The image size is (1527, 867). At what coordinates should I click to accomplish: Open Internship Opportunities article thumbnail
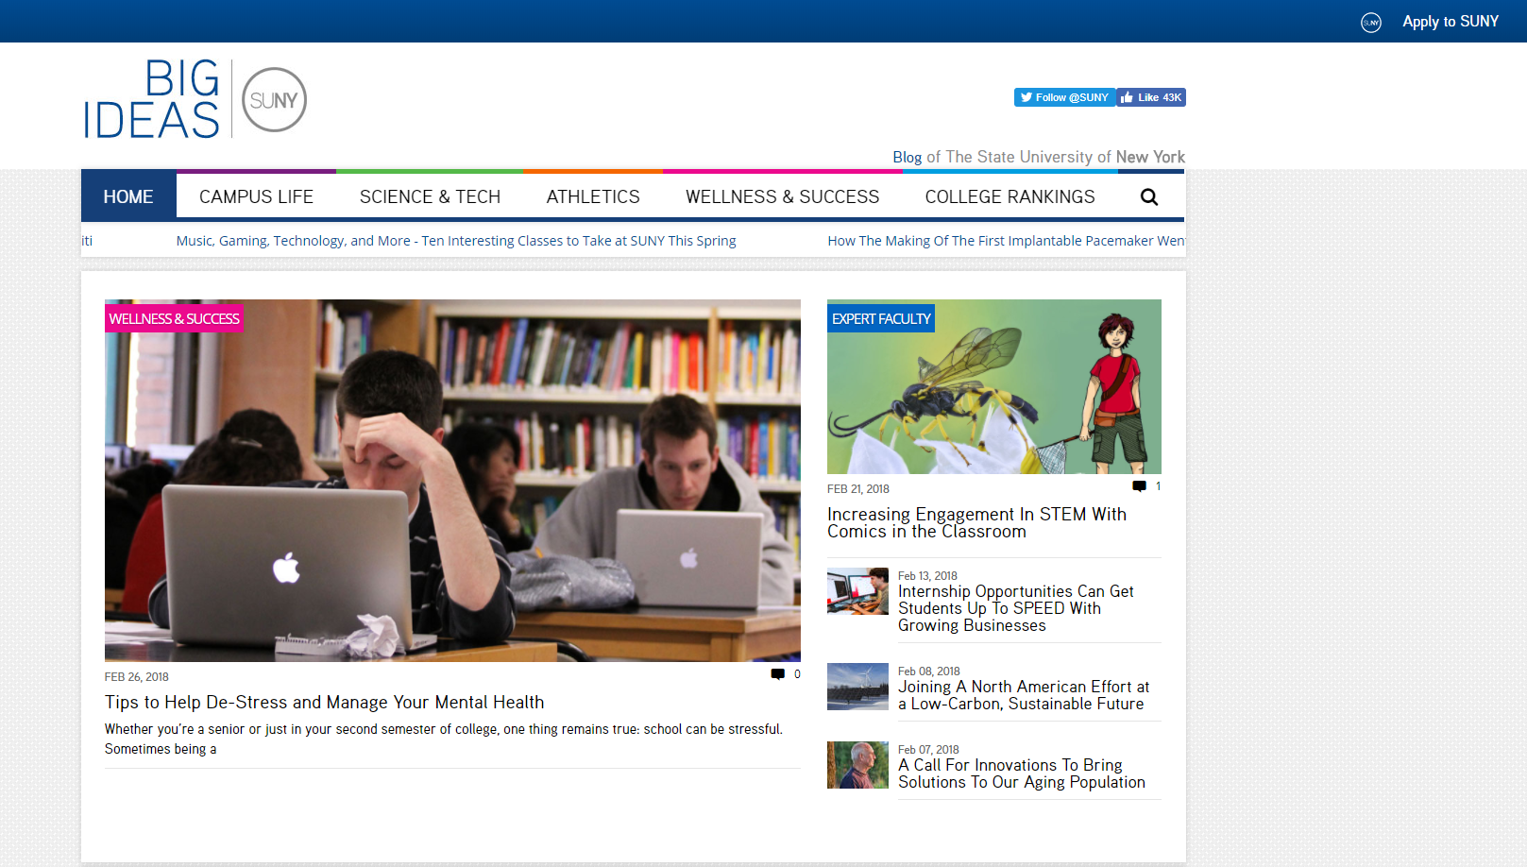click(x=857, y=591)
